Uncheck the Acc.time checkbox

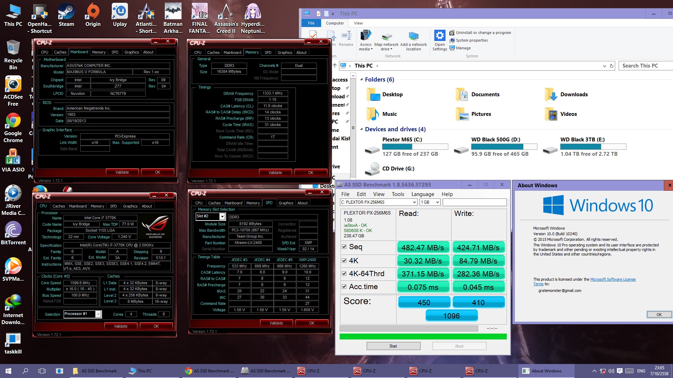(x=344, y=287)
